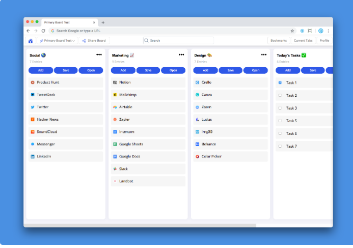
Task: Uncheck the Task 1 checkbox
Action: point(280,82)
